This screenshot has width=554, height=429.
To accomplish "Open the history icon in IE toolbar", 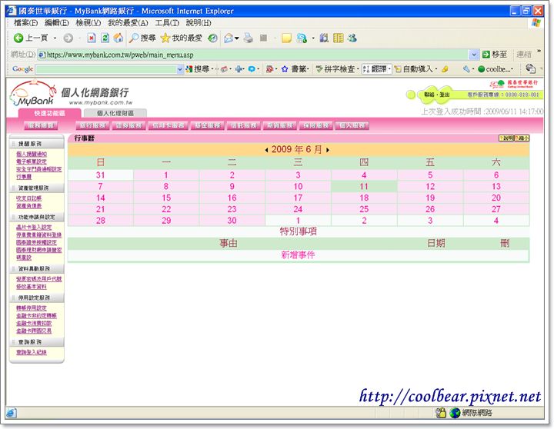I will point(212,38).
